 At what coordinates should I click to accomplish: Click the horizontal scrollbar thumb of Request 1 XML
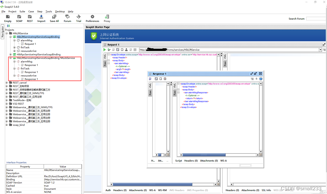tap(152, 184)
